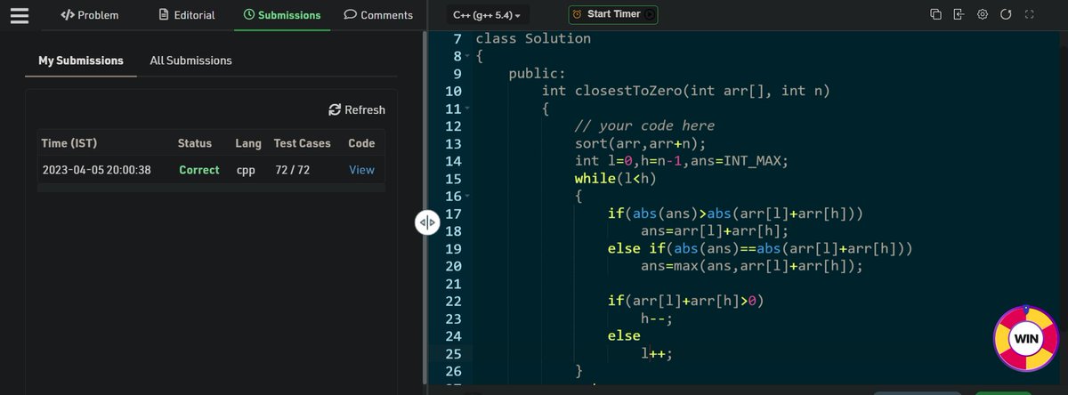This screenshot has height=395, width=1068.
Task: Place cursor on while(l<h) line
Action: [615, 178]
